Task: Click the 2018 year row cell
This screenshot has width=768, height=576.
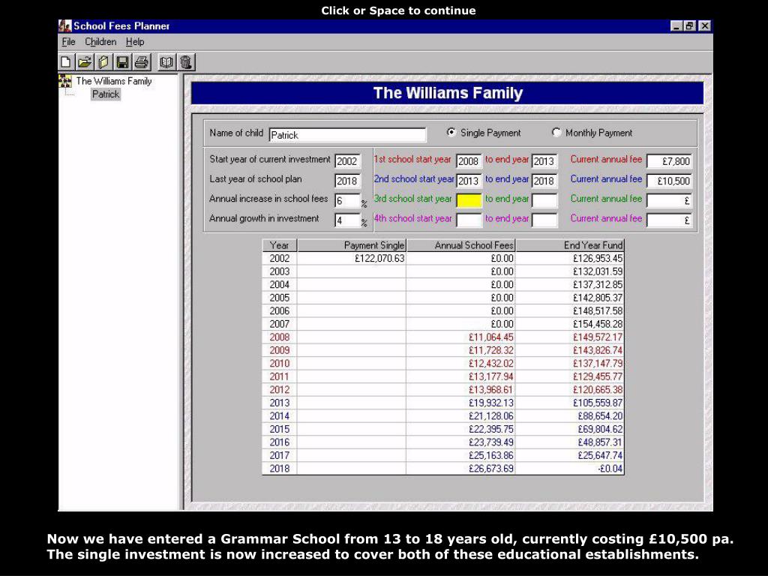Action: point(279,469)
